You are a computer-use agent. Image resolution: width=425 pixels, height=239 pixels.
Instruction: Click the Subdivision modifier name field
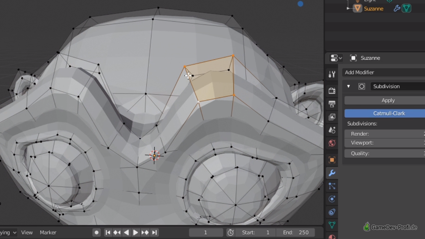pos(397,86)
